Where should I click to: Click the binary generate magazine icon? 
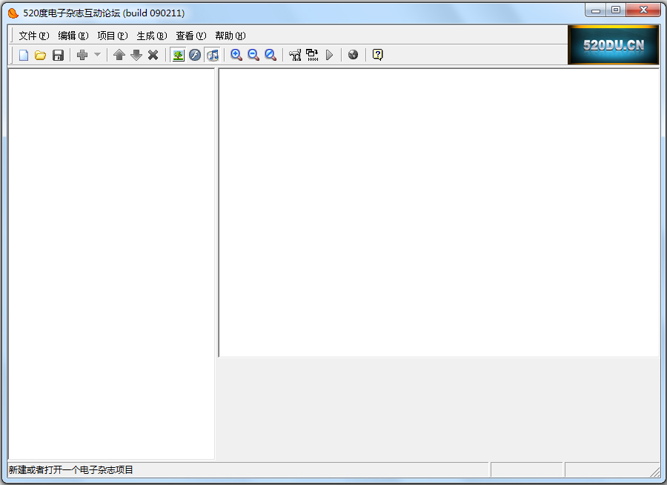click(x=312, y=55)
